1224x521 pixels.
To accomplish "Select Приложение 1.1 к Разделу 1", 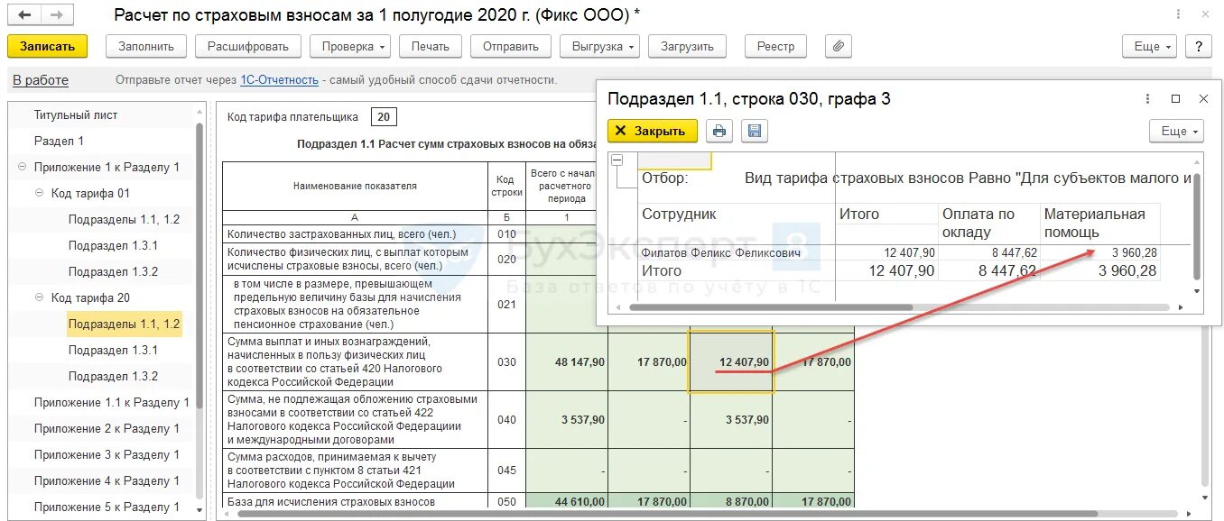I will pyautogui.click(x=112, y=403).
